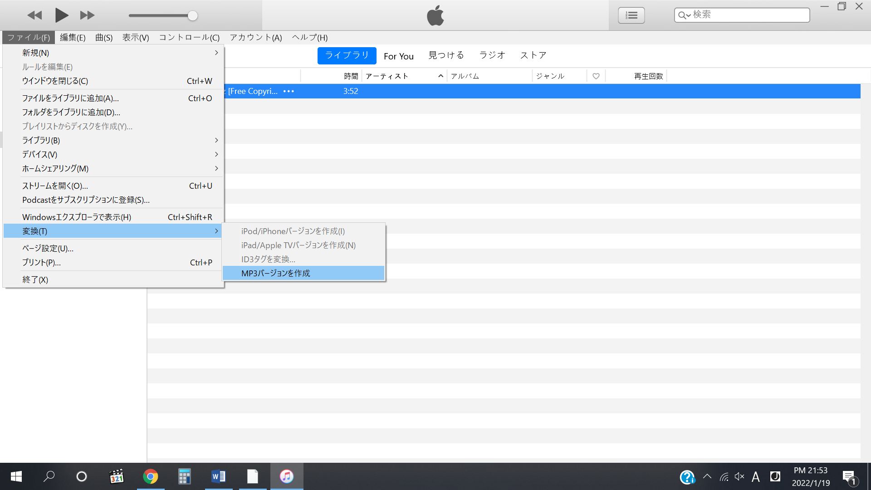Open the ••• more options on the selected song
This screenshot has width=871, height=490.
pyautogui.click(x=289, y=91)
